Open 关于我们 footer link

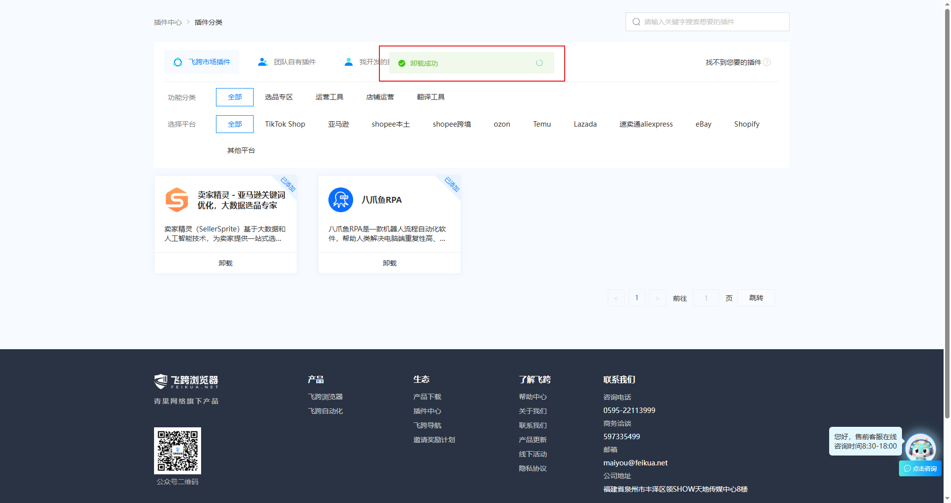click(x=532, y=411)
